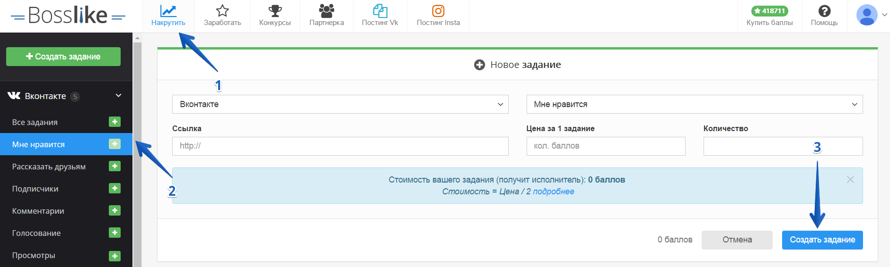Click the plus icon next to Подписчики
This screenshot has width=890, height=267.
115,188
